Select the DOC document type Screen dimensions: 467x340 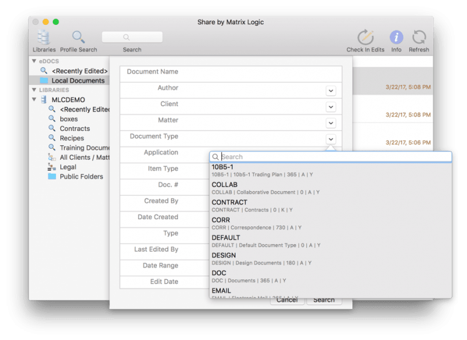pos(331,277)
